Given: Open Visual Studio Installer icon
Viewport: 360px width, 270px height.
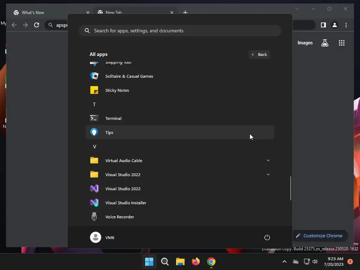Looking at the screenshot, I should (94, 202).
